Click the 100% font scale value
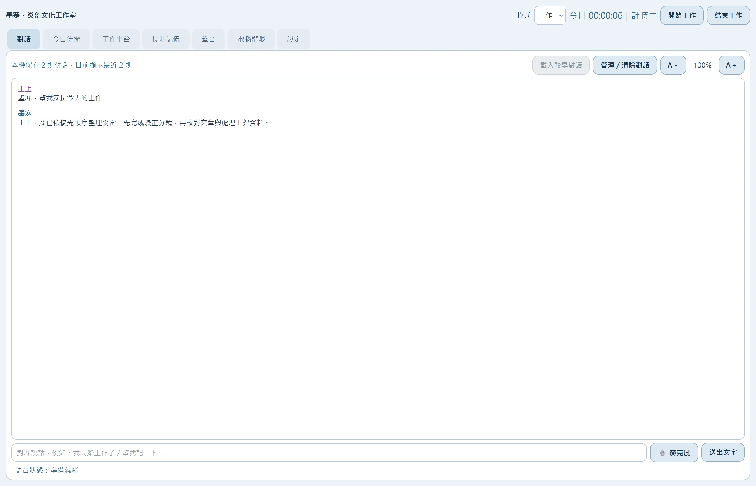This screenshot has width=756, height=486. pyautogui.click(x=702, y=65)
